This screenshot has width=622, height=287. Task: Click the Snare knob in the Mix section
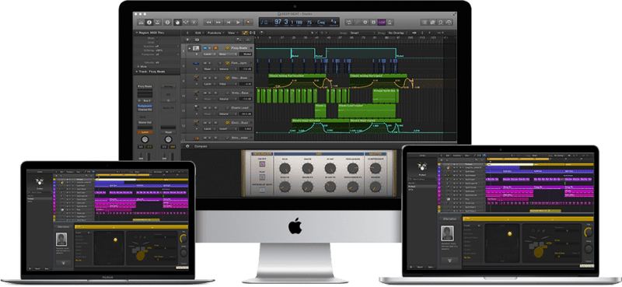point(307,168)
